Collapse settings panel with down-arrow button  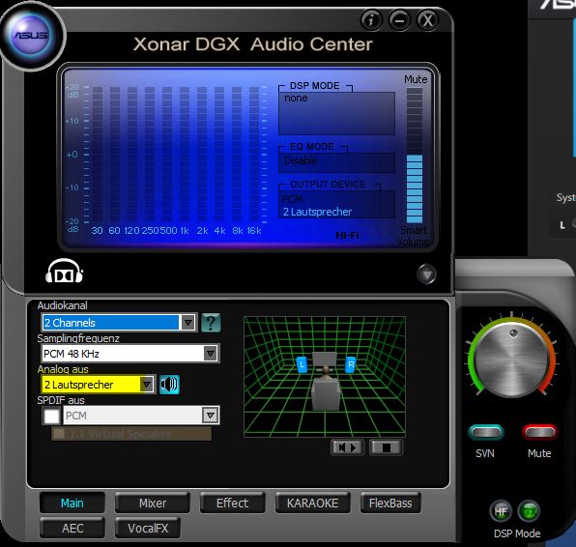click(x=426, y=274)
